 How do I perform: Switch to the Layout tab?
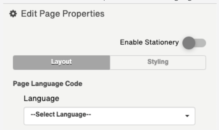61,62
